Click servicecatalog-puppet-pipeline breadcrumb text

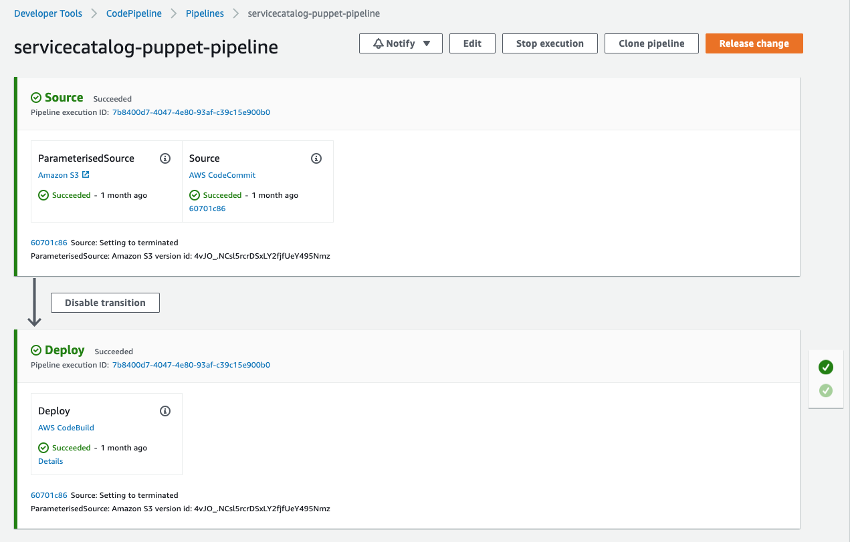coord(314,13)
